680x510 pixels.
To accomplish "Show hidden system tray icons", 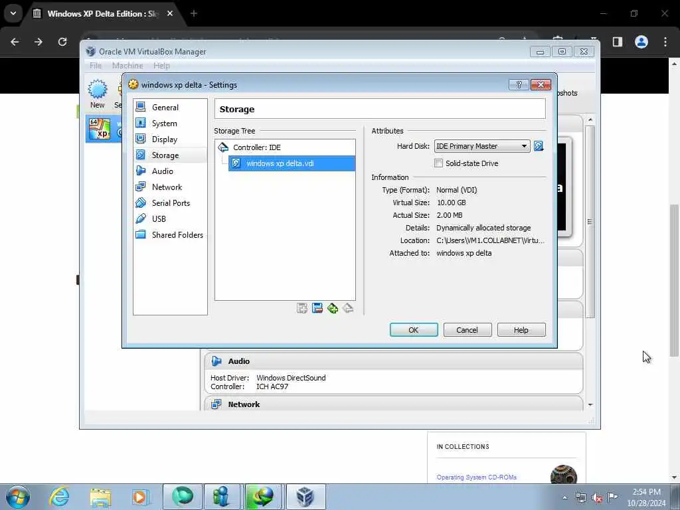I will (564, 497).
